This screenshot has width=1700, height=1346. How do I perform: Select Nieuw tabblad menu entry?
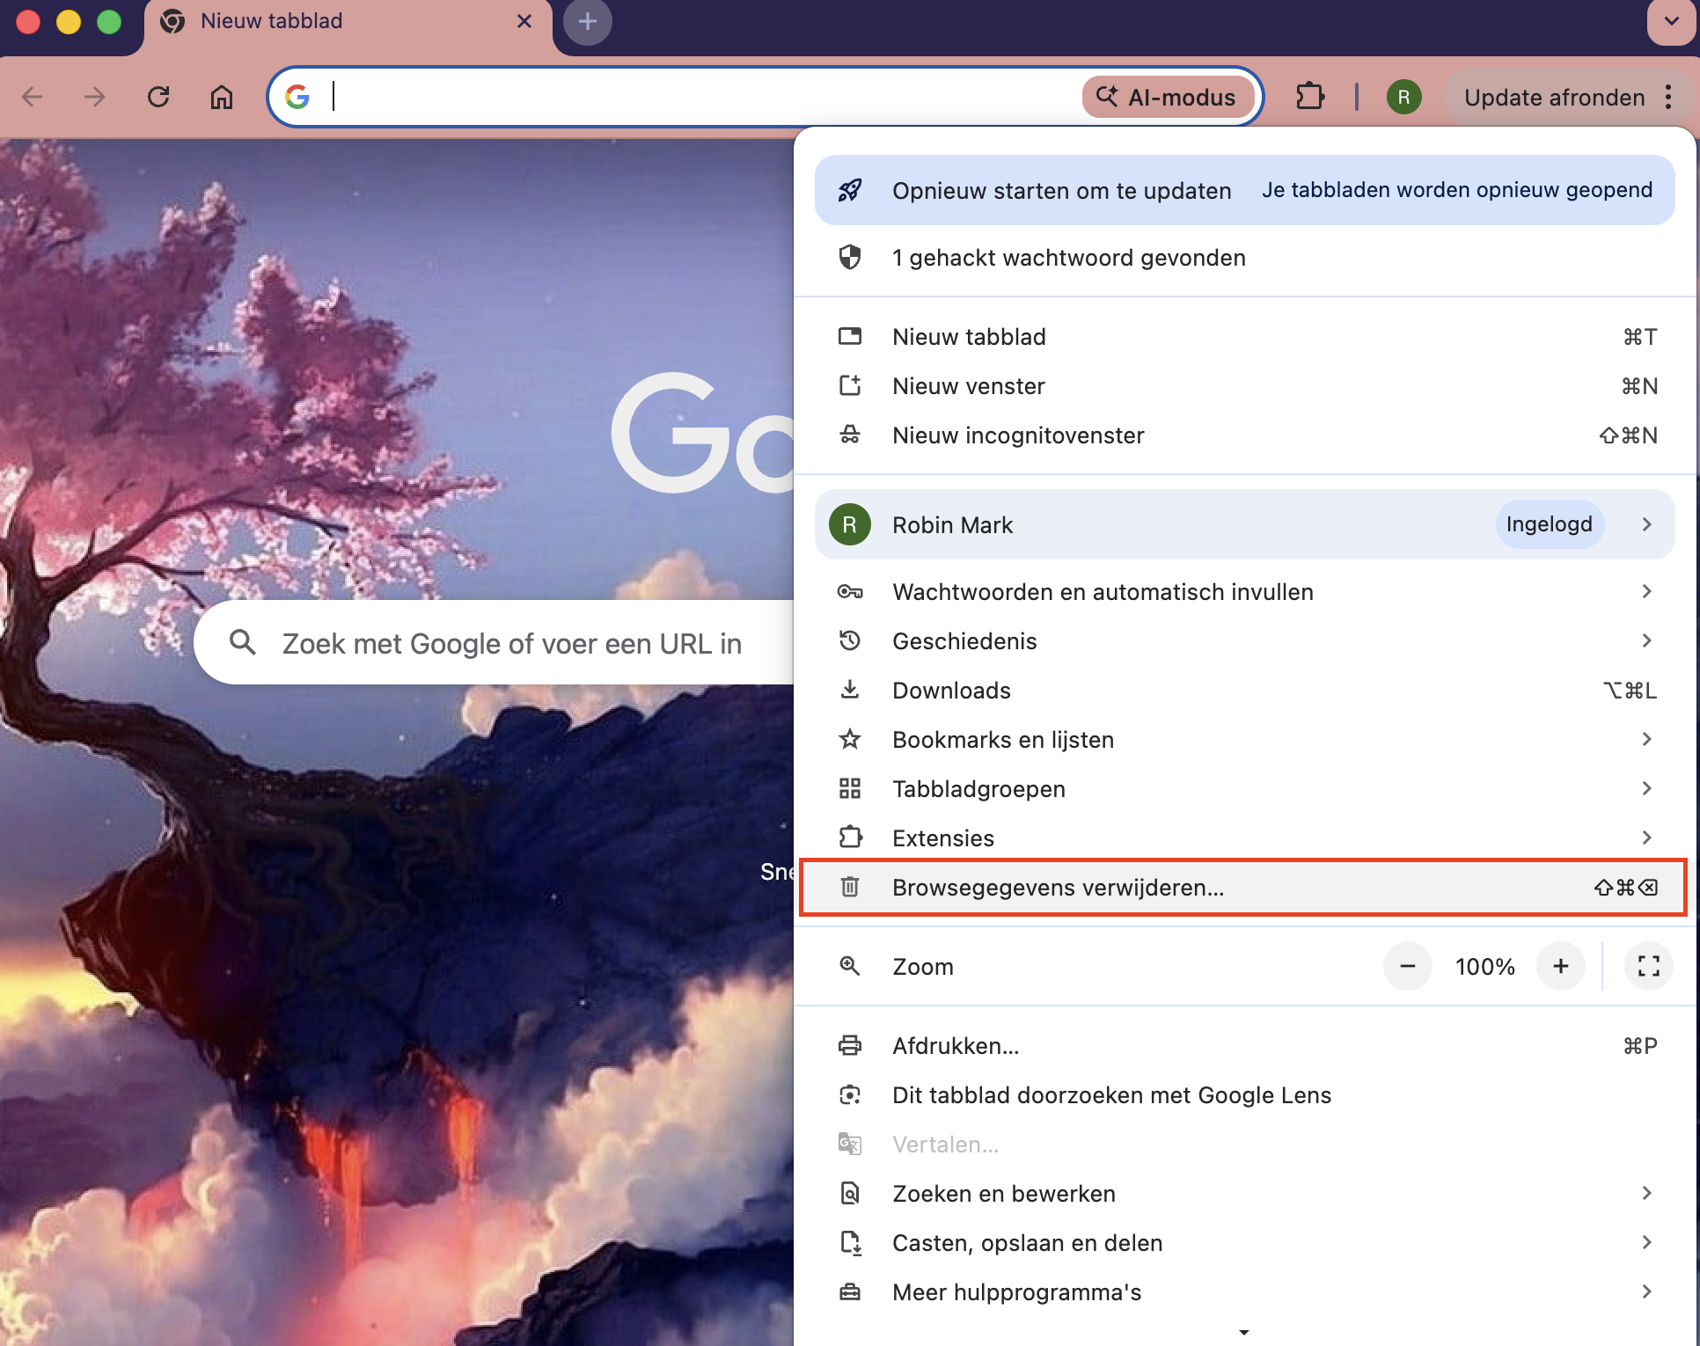(x=1244, y=337)
